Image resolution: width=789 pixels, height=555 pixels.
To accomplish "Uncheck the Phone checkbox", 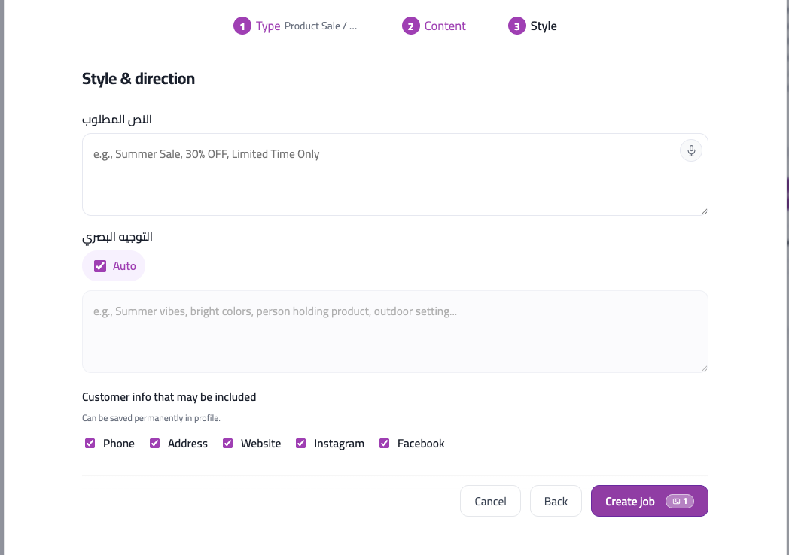I will (90, 443).
